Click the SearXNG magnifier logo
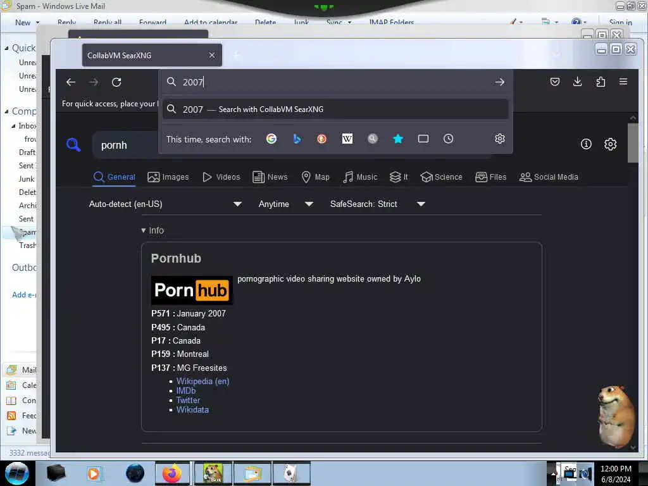This screenshot has width=648, height=486. point(73,145)
